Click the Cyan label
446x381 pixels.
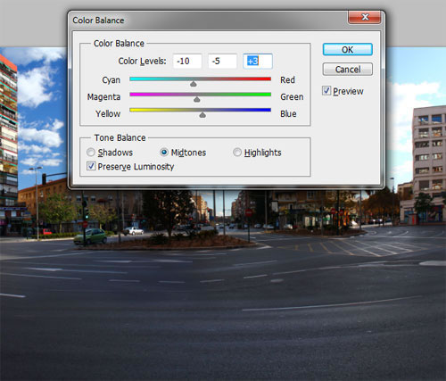[x=111, y=80]
